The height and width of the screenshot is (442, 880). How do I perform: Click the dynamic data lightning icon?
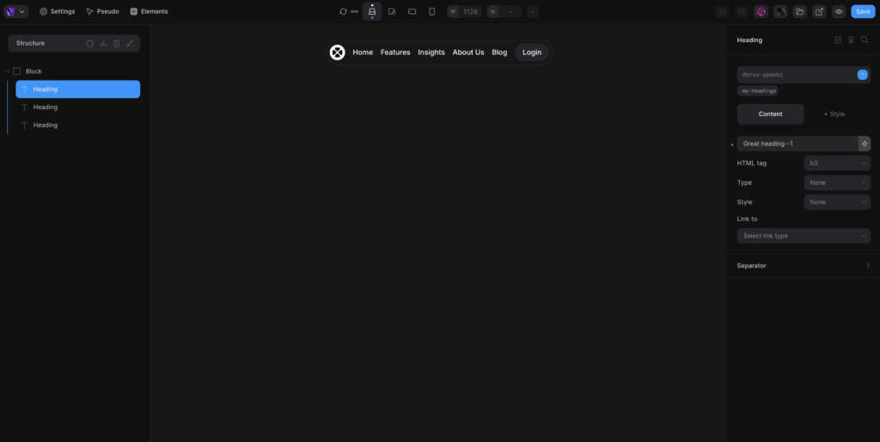tap(865, 144)
